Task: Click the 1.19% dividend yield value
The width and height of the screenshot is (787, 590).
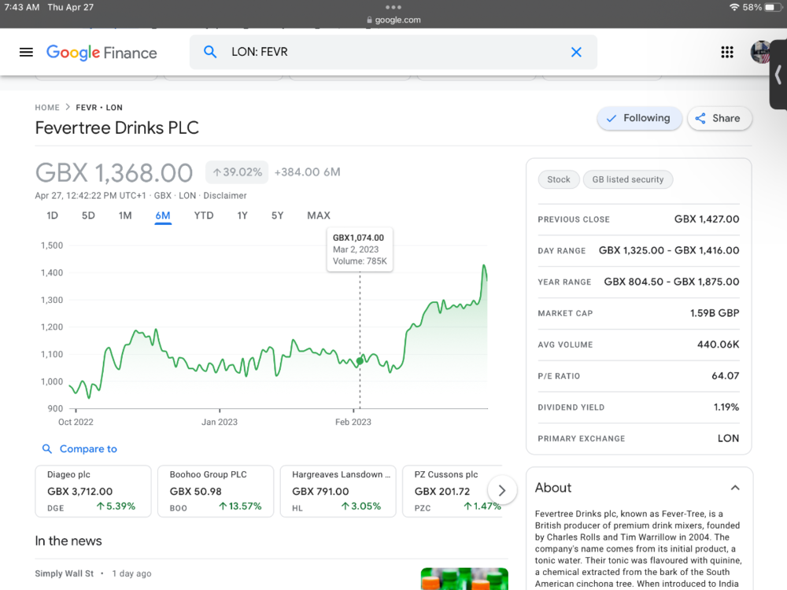Action: pos(726,407)
